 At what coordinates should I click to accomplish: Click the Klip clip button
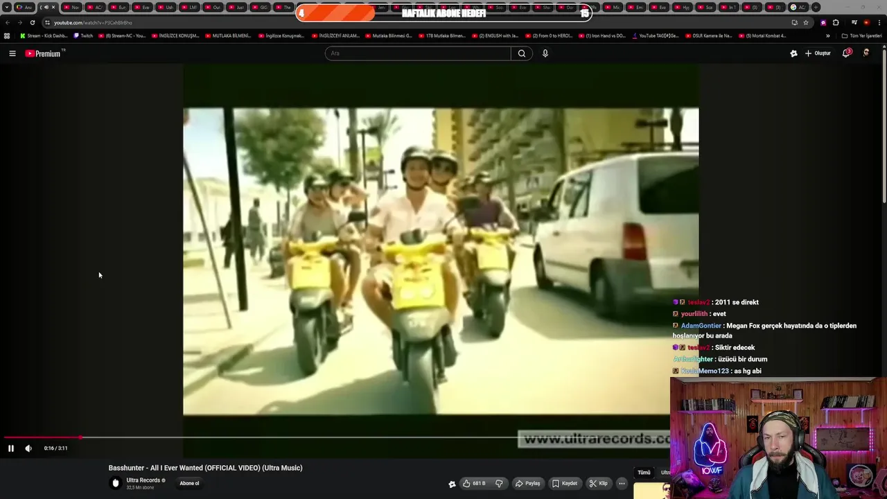[599, 484]
